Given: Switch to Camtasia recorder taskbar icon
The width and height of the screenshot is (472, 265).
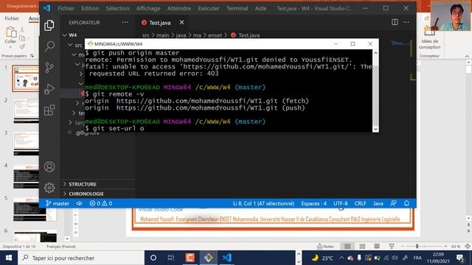Looking at the screenshot, I should coord(190,258).
